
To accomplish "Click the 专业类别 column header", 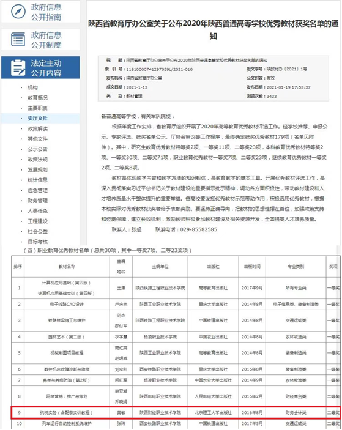I will 296,266.
